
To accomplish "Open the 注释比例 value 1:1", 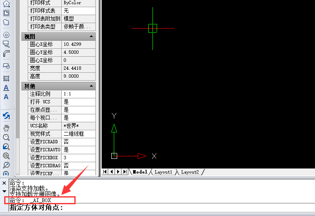I will (x=79, y=94).
